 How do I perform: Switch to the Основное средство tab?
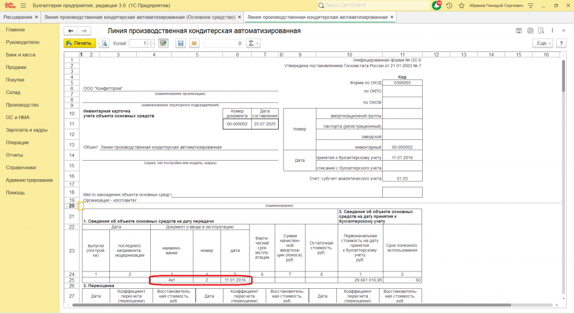click(x=140, y=17)
